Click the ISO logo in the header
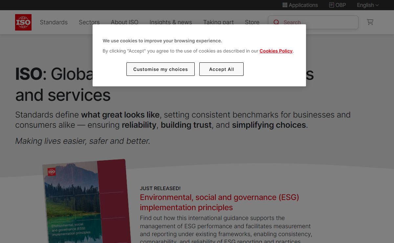 [23, 22]
